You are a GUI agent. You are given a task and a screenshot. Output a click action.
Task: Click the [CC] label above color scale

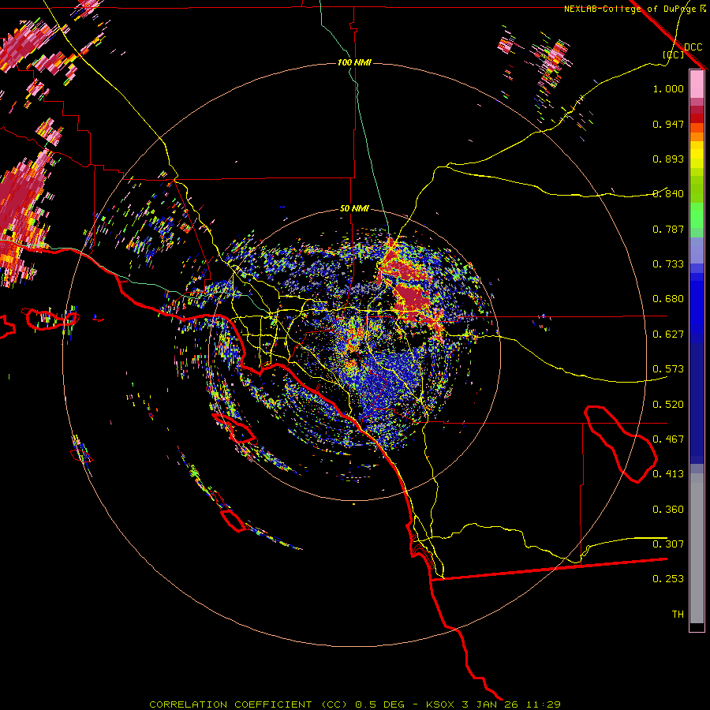(674, 54)
